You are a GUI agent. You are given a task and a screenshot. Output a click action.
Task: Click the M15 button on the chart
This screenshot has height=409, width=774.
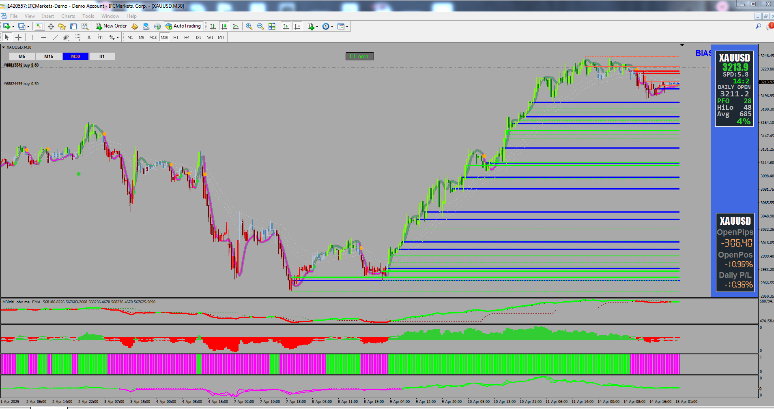pyautogui.click(x=49, y=56)
